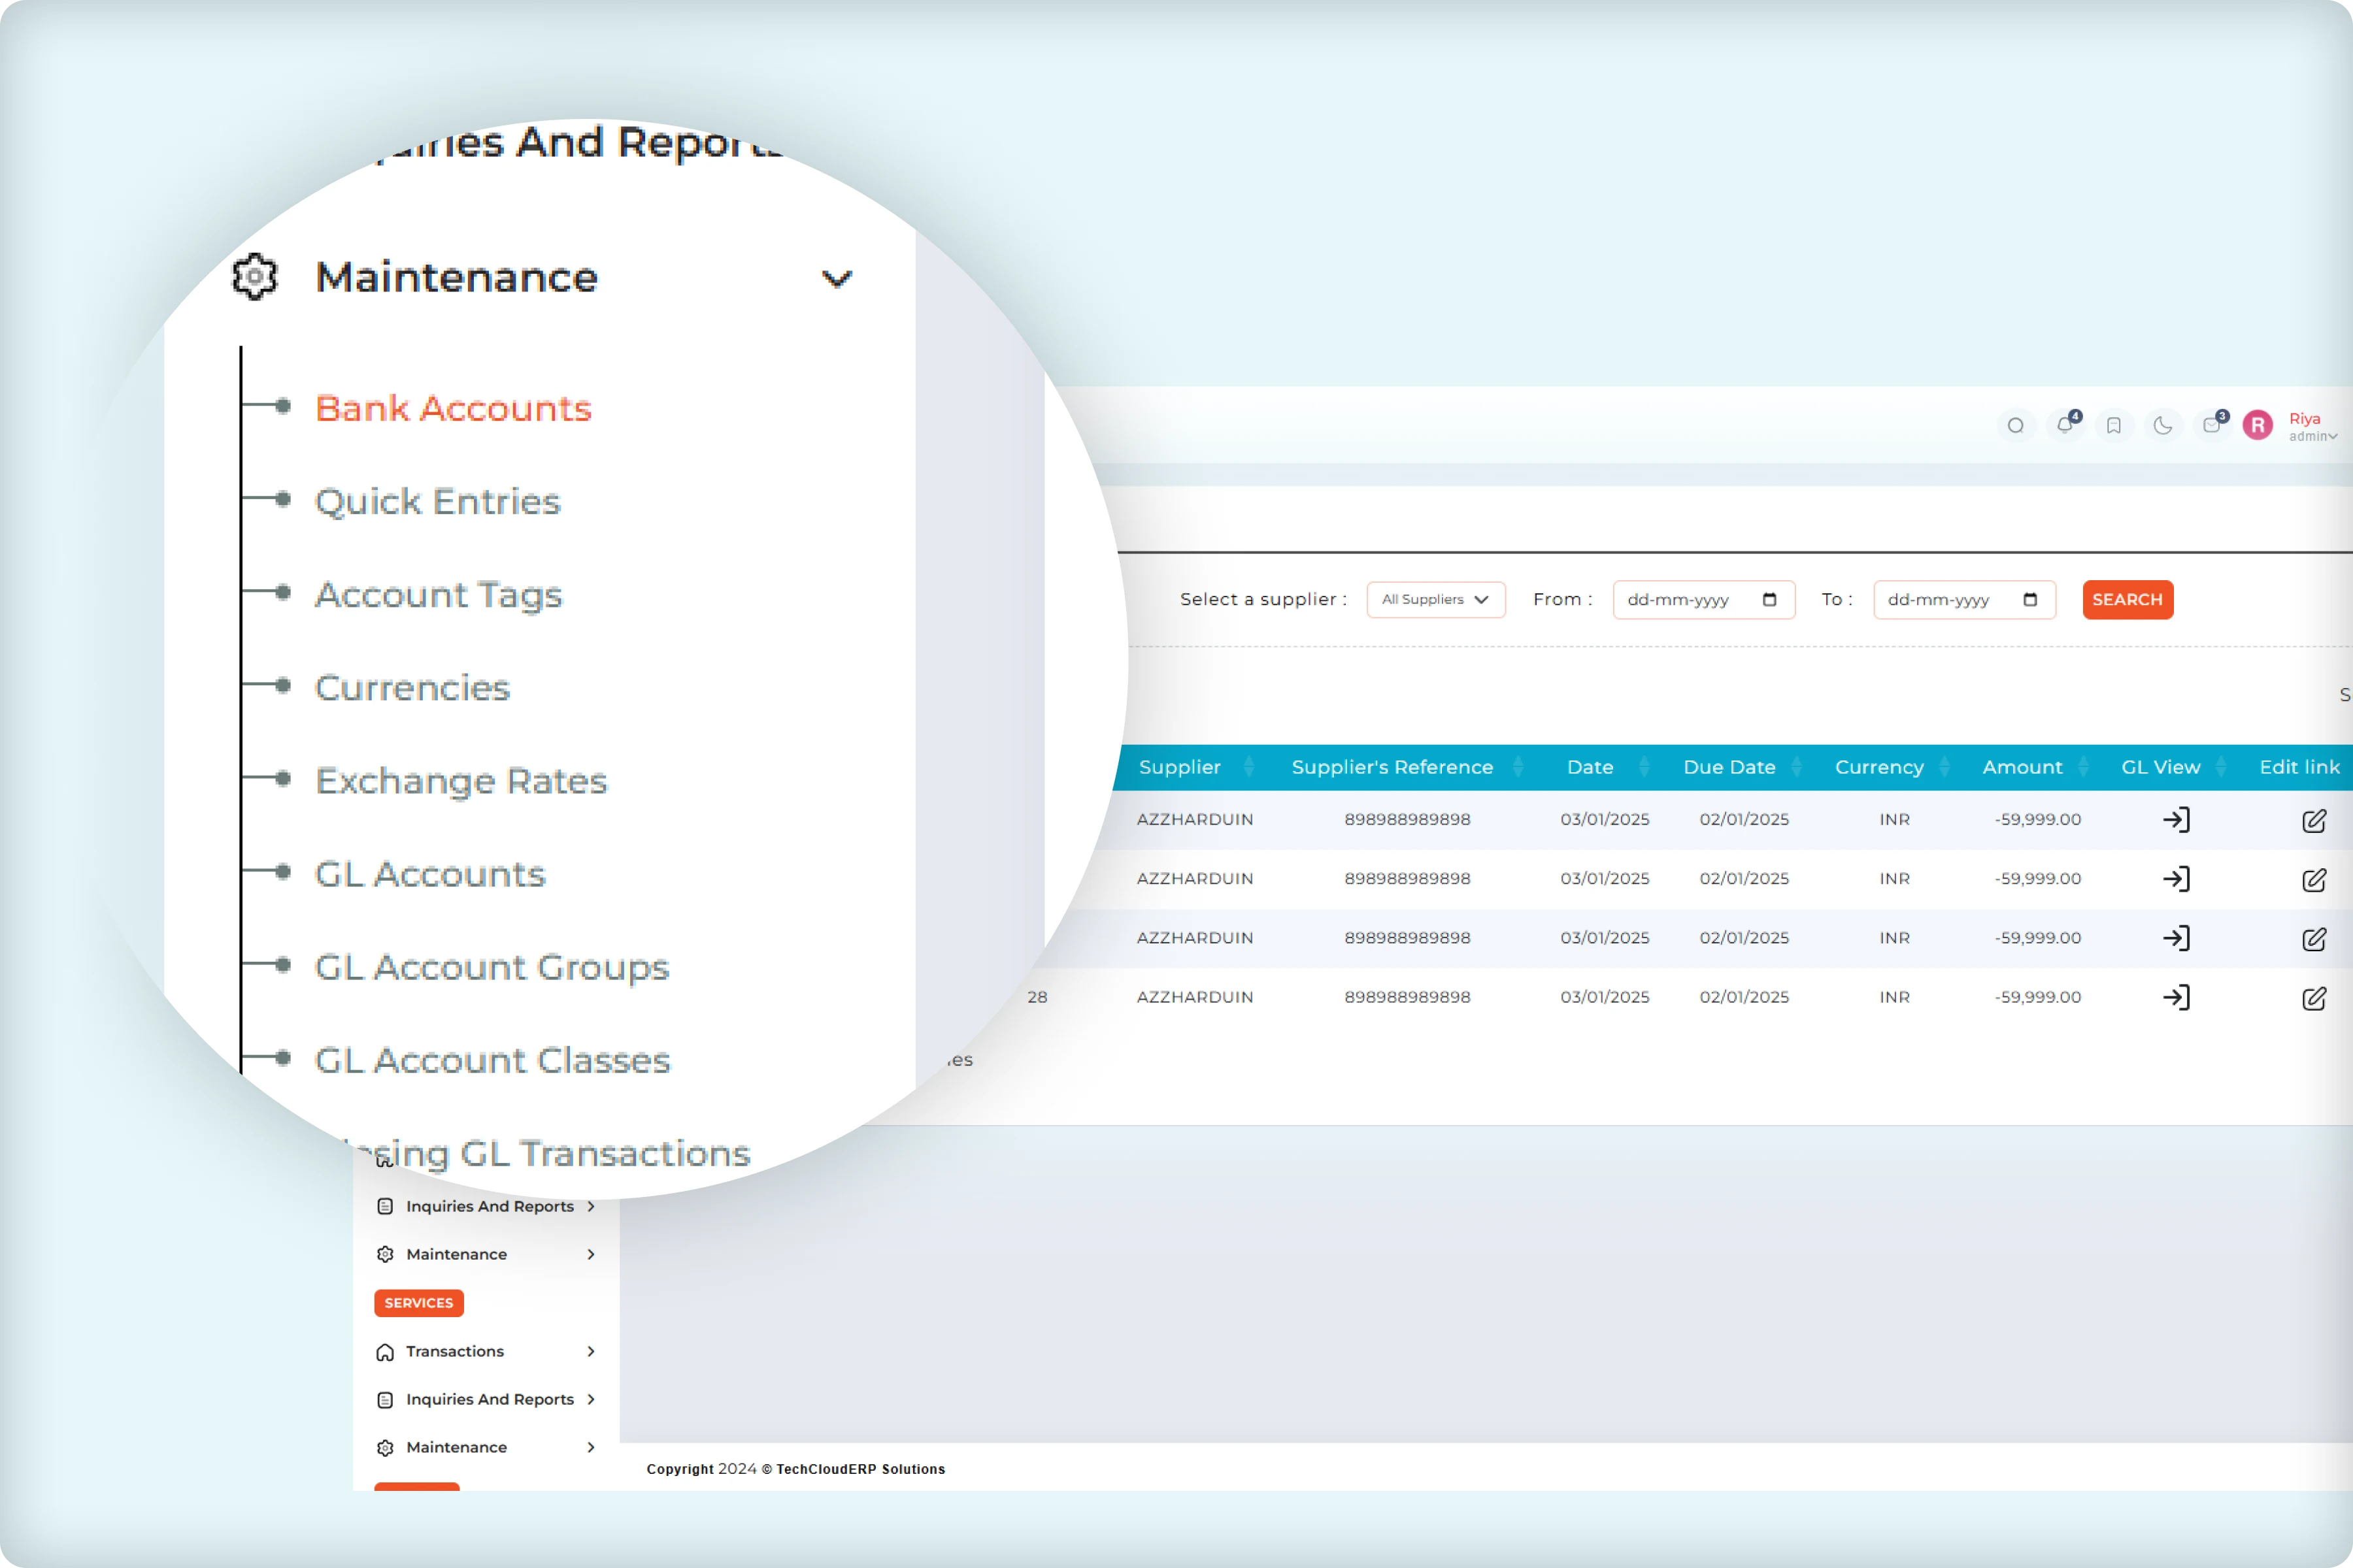Viewport: 2353px width, 1568px height.
Task: Open the mail inbox icon
Action: [x=2211, y=426]
